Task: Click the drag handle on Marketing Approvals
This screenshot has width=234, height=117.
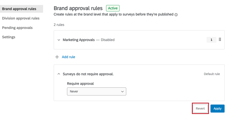Action: [220, 40]
